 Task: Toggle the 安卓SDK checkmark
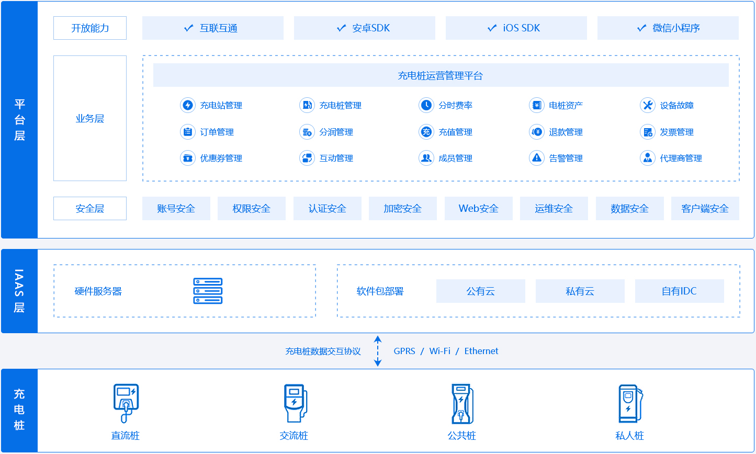coord(341,28)
